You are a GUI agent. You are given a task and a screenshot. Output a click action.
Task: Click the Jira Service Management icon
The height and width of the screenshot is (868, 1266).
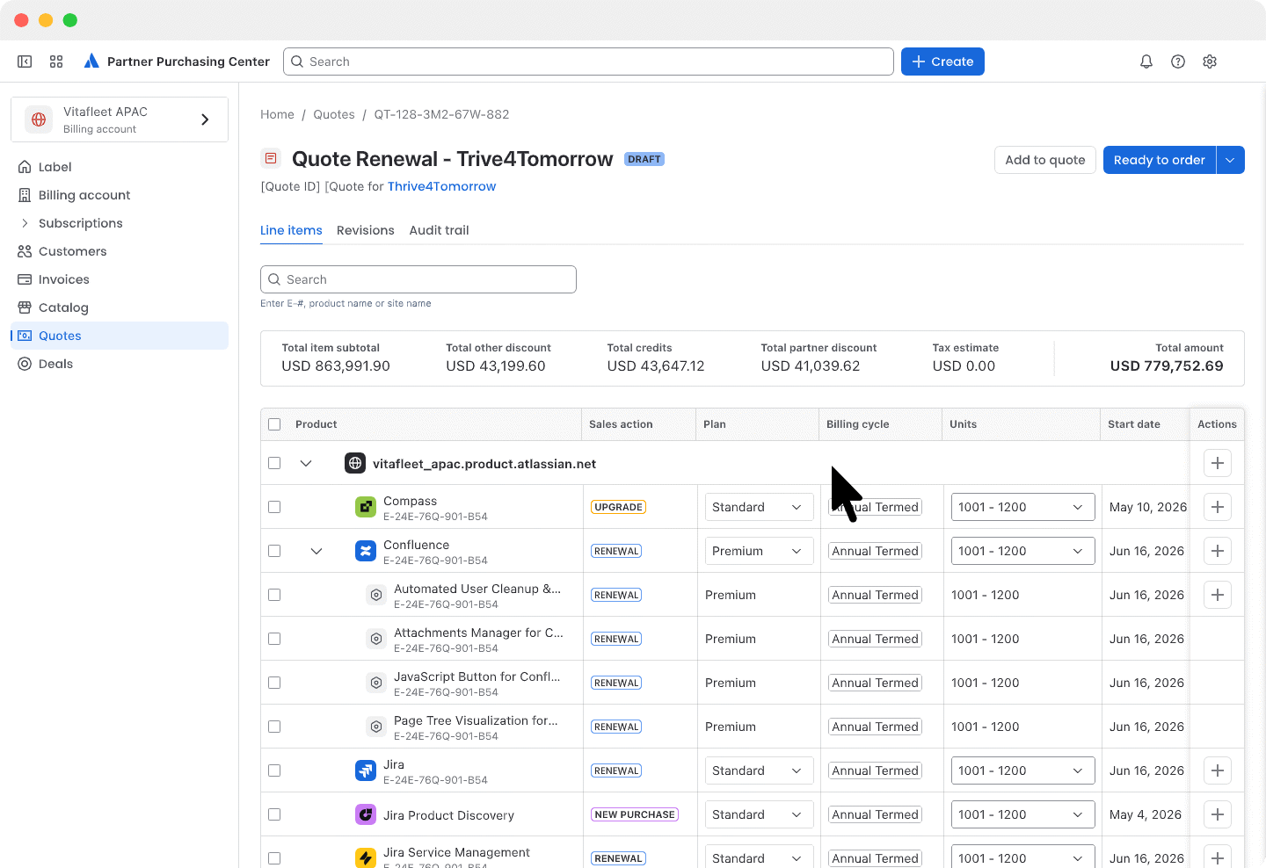click(366, 858)
